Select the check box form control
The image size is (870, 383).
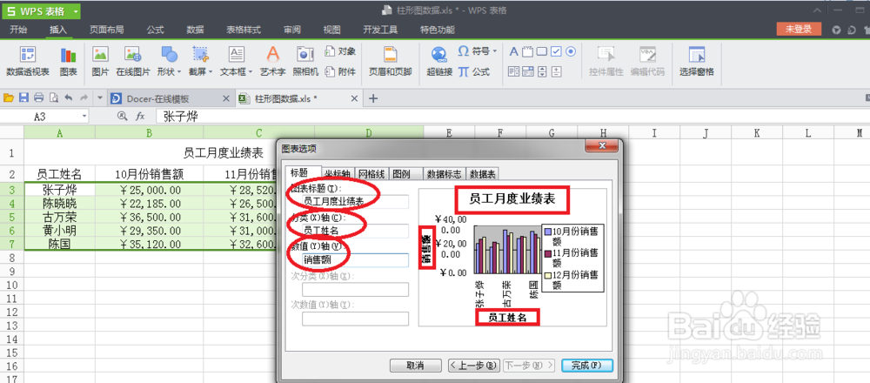[x=556, y=51]
